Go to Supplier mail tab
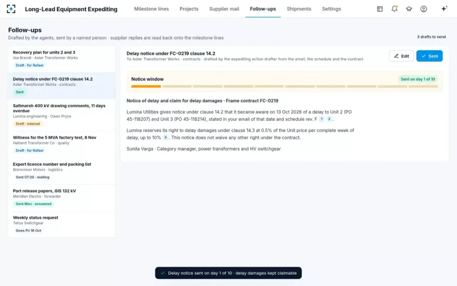 tap(224, 9)
